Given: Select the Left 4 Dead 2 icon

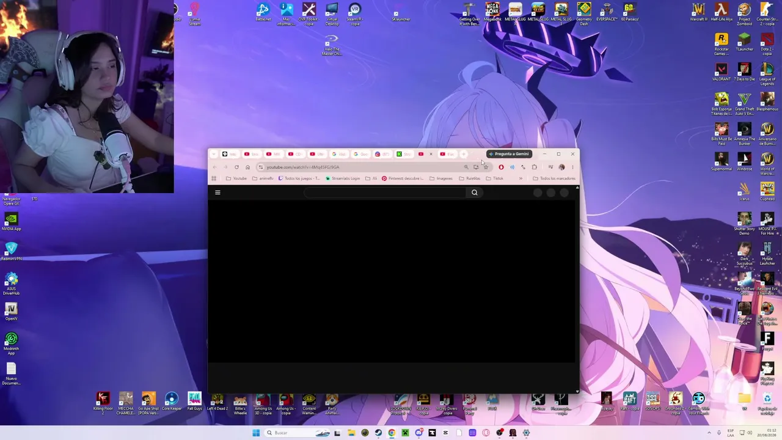Looking at the screenshot, I should (x=217, y=402).
